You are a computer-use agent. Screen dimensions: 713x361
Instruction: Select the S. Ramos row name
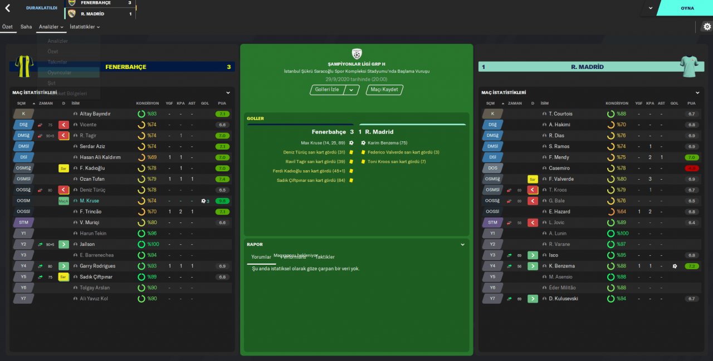tap(559, 146)
